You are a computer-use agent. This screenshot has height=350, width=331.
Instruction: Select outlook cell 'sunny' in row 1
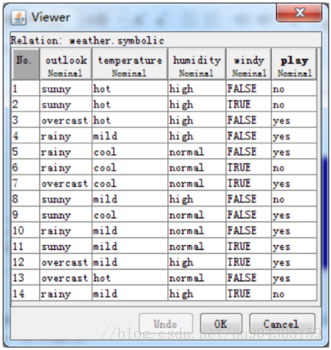[x=66, y=89]
